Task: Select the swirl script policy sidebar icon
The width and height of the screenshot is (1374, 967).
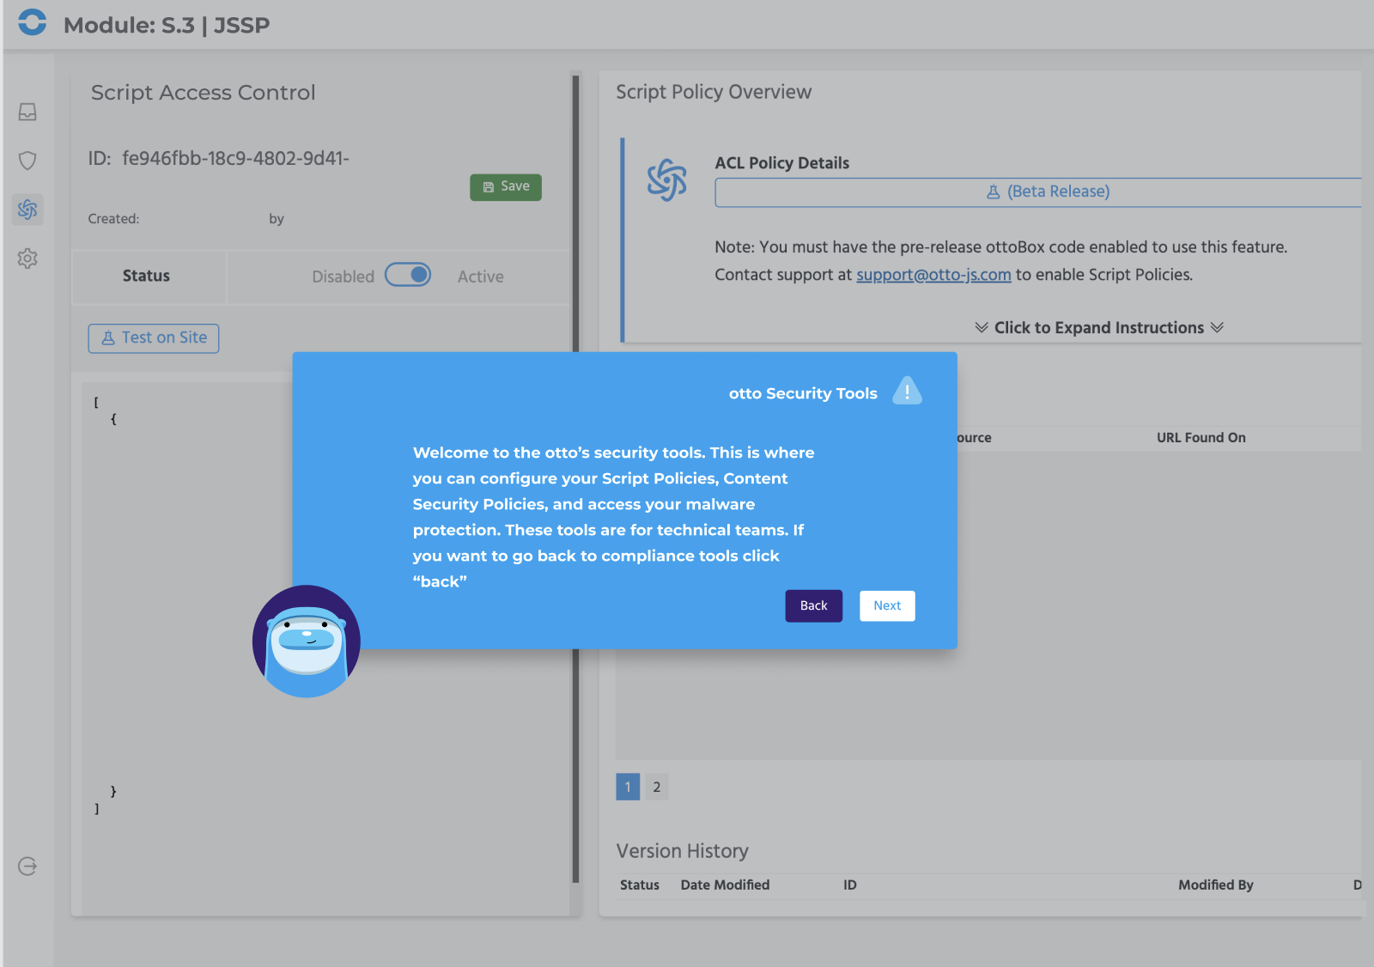Action: pos(27,210)
